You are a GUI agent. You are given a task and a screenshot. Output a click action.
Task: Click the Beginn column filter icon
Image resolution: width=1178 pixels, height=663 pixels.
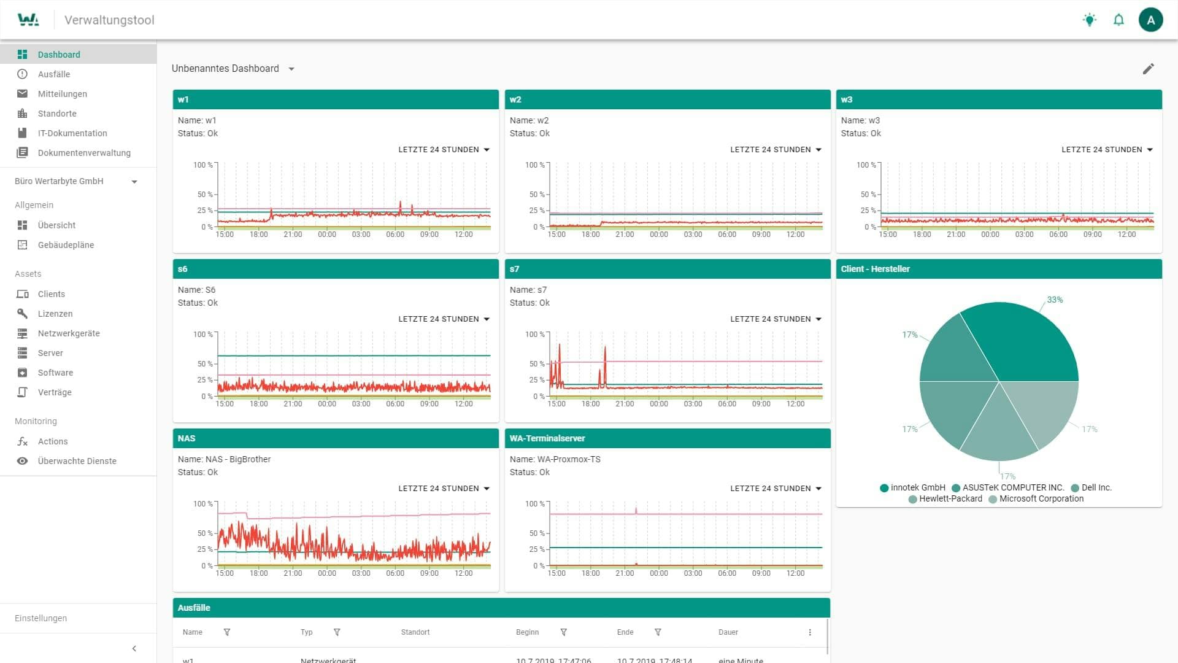point(563,632)
